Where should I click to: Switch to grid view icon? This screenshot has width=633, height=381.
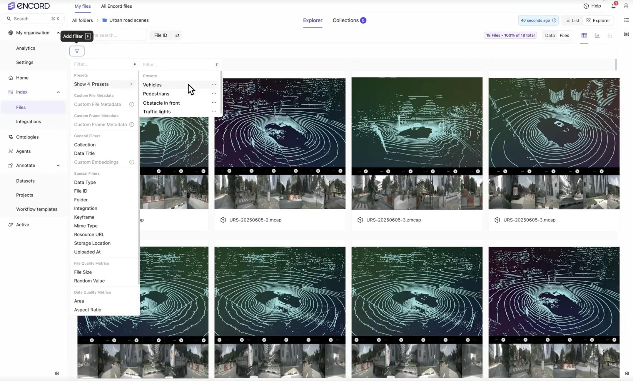584,35
